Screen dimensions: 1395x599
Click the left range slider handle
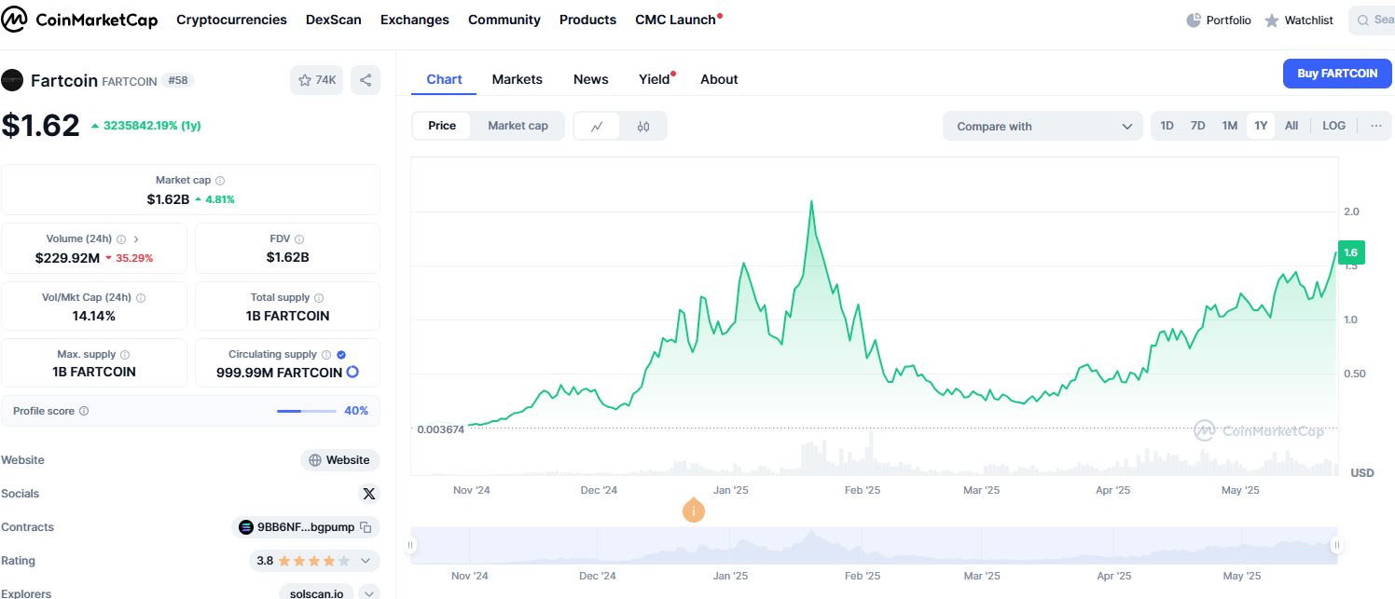pos(410,545)
